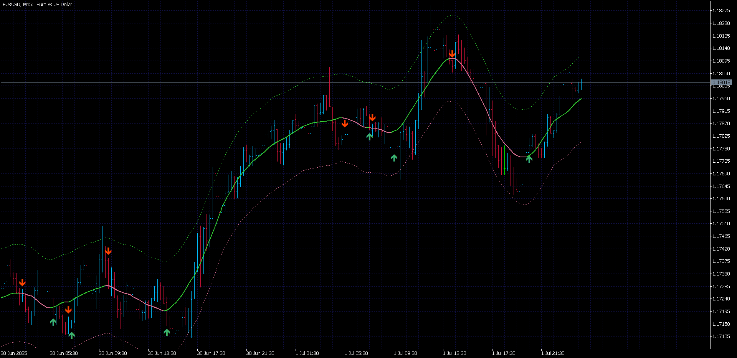737x358 pixels.
Task: Select time label 30 Jun 17:30
Action: click(211, 353)
